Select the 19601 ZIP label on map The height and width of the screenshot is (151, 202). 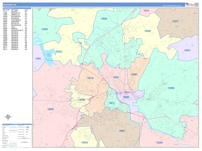pyautogui.click(x=116, y=77)
